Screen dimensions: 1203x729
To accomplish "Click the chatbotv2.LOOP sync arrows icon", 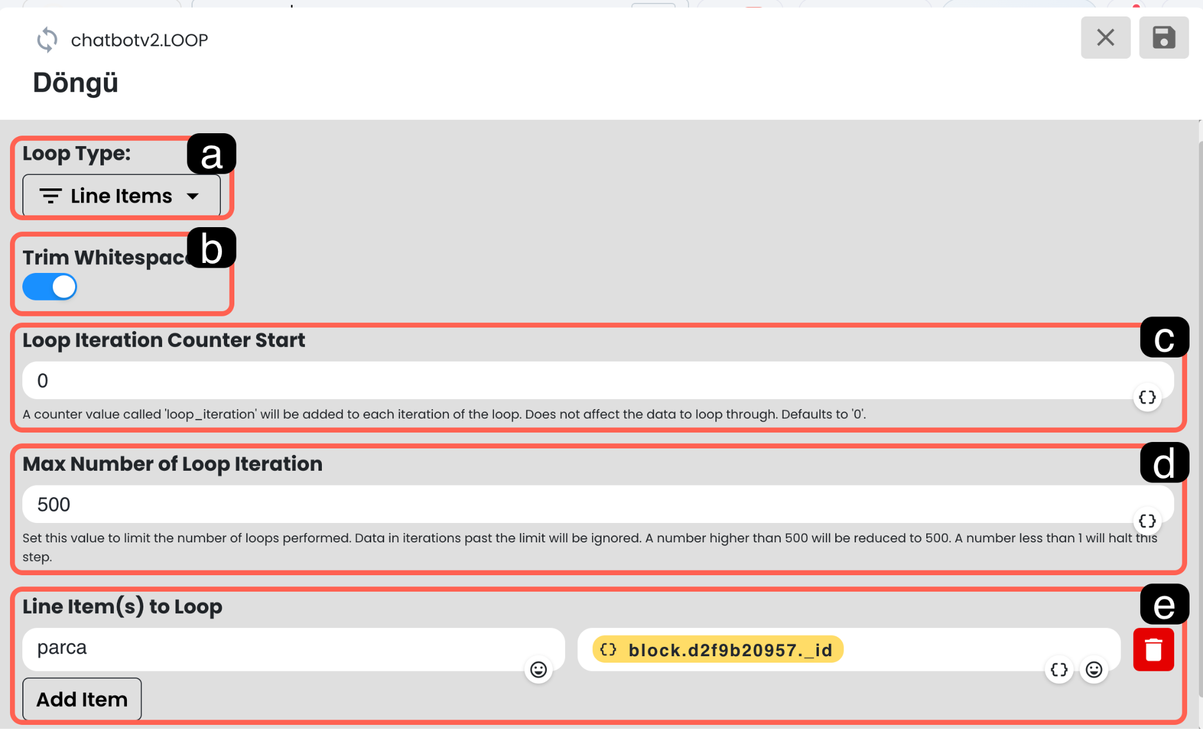I will click(47, 40).
